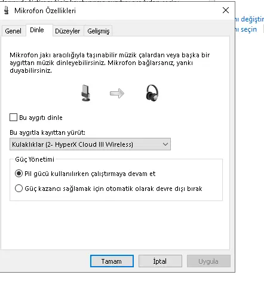Click the microphone illustration icon
Screen dimensions: 264x284
pos(86,93)
